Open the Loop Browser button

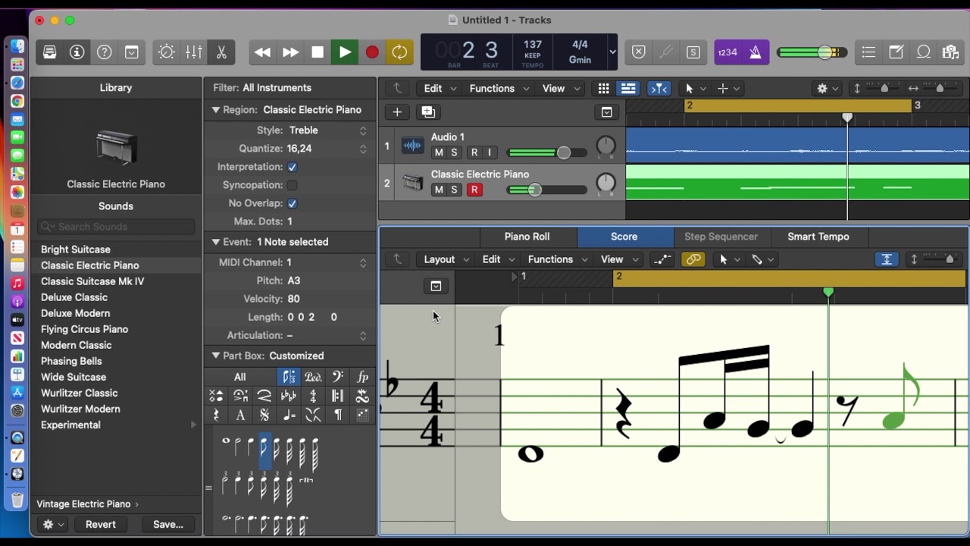[x=923, y=52]
